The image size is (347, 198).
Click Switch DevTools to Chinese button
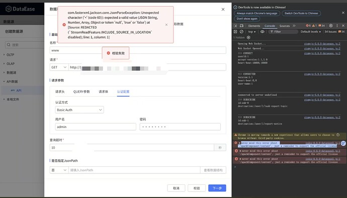click(301, 13)
